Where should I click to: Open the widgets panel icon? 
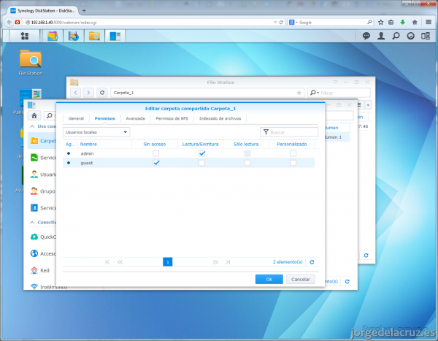[x=426, y=36]
